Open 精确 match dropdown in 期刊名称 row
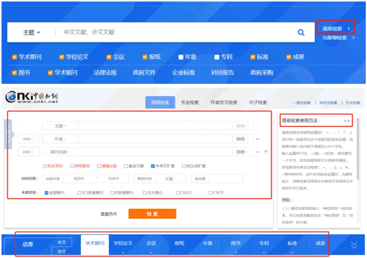 243,152
